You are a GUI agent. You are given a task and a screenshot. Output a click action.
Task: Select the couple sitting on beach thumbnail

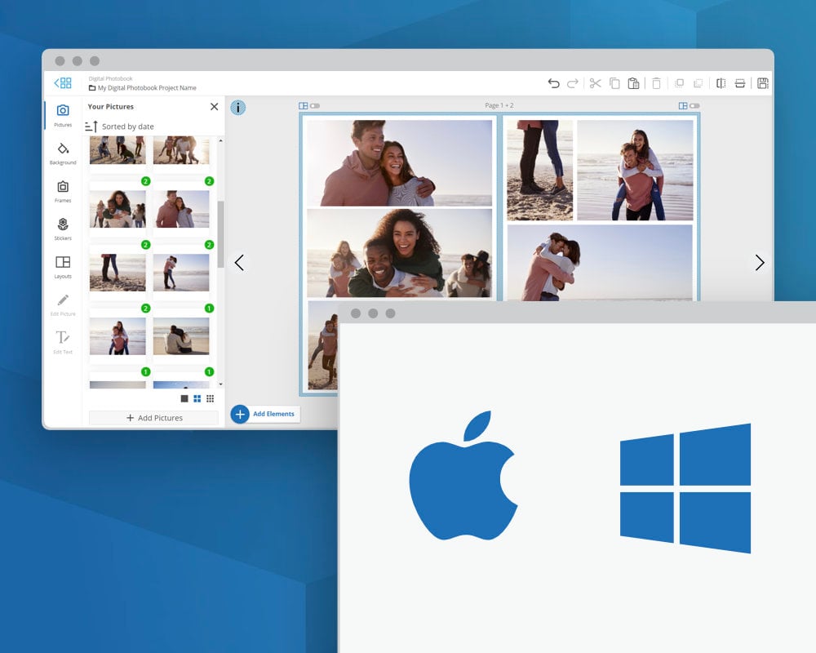pos(181,336)
